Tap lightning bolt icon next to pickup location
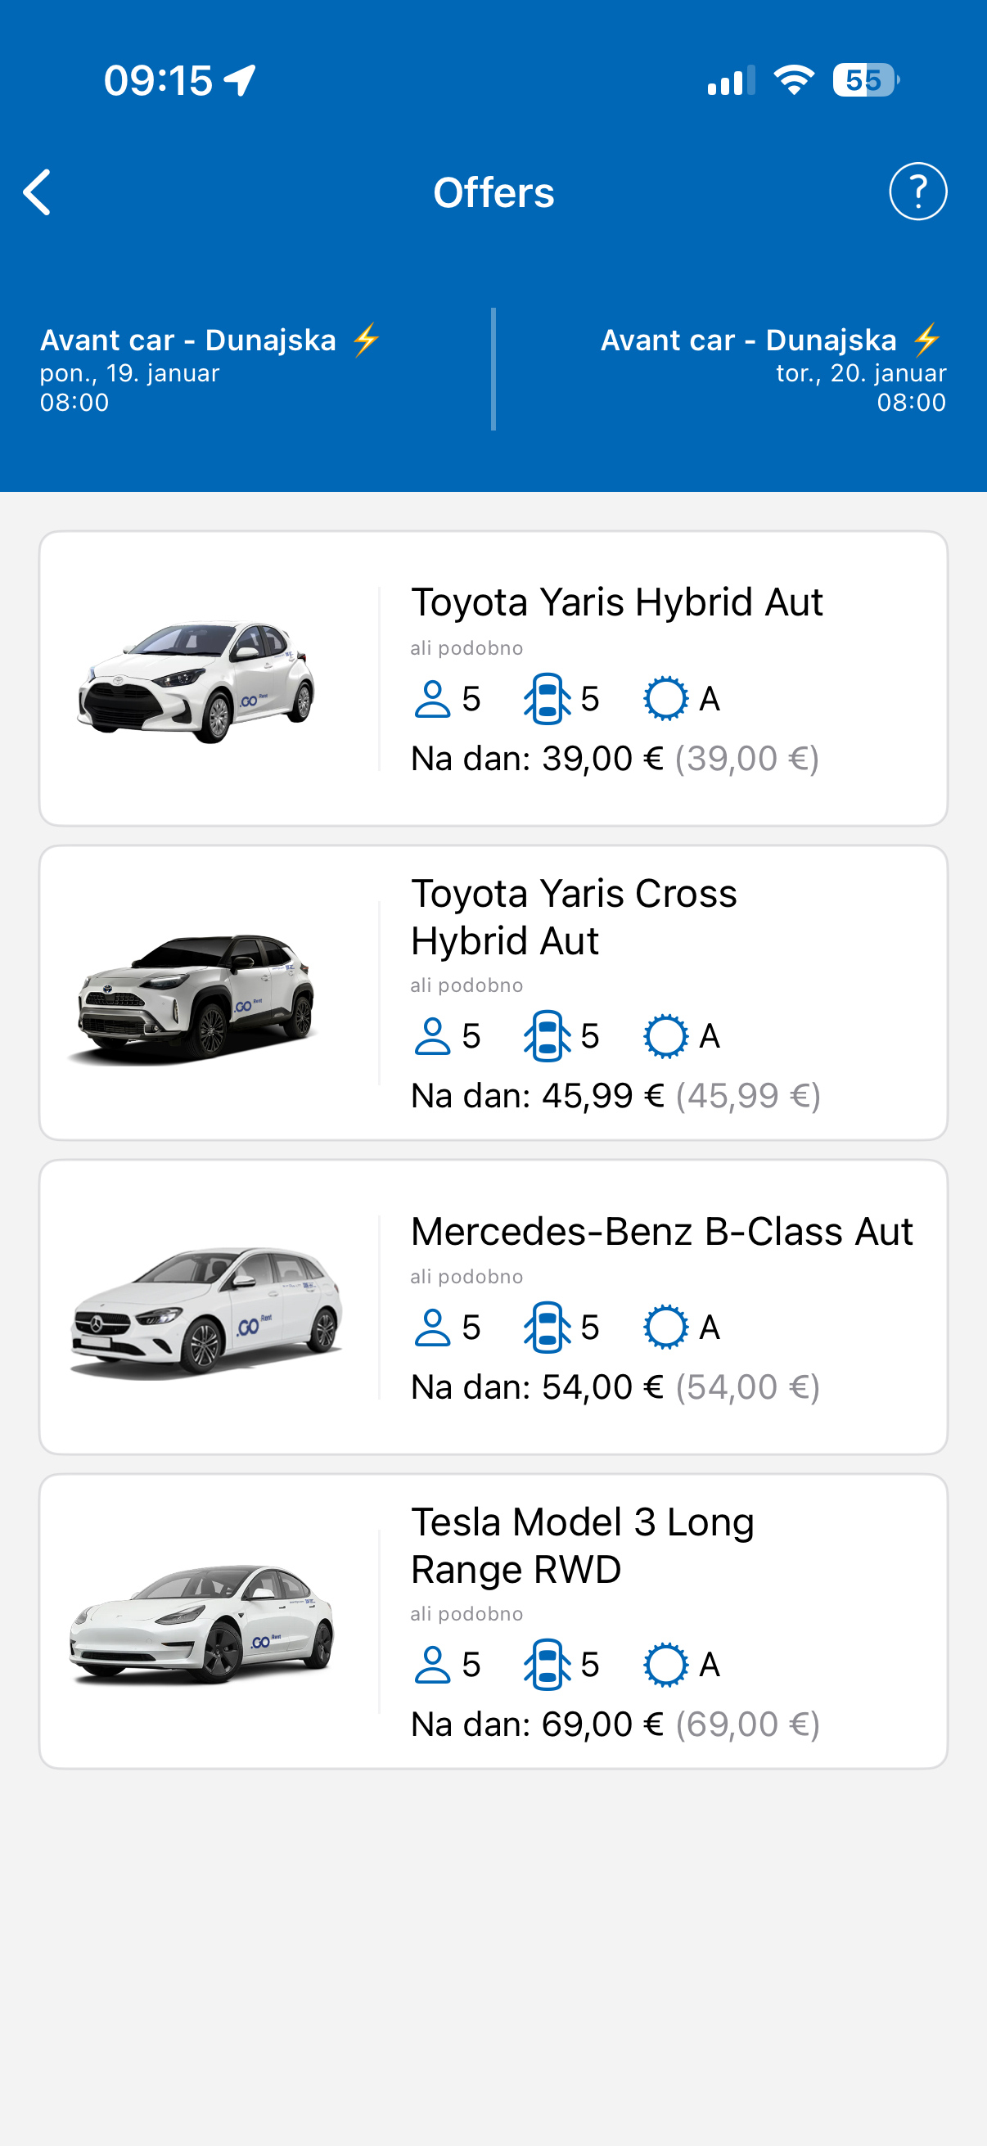This screenshot has height=2146, width=987. [366, 340]
